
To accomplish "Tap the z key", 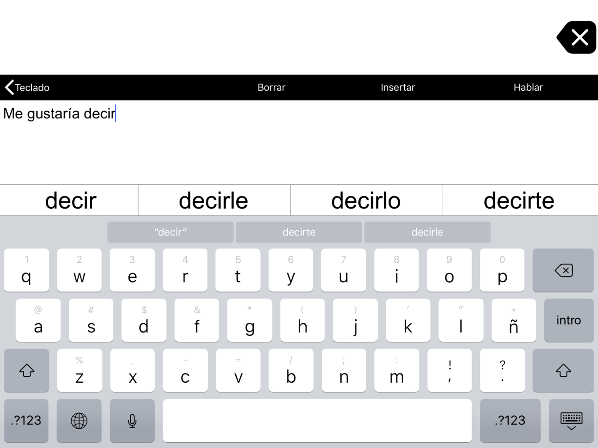I will pos(79,370).
